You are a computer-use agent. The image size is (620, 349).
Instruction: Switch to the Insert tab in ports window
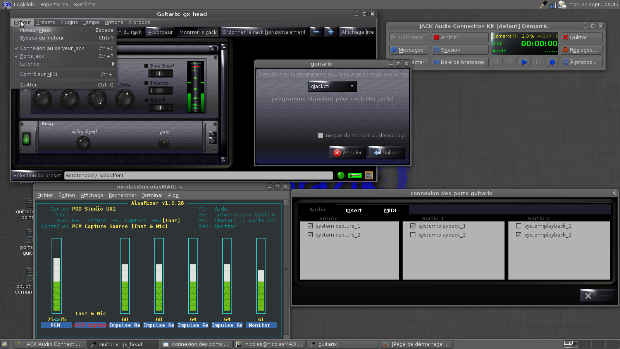tap(353, 210)
